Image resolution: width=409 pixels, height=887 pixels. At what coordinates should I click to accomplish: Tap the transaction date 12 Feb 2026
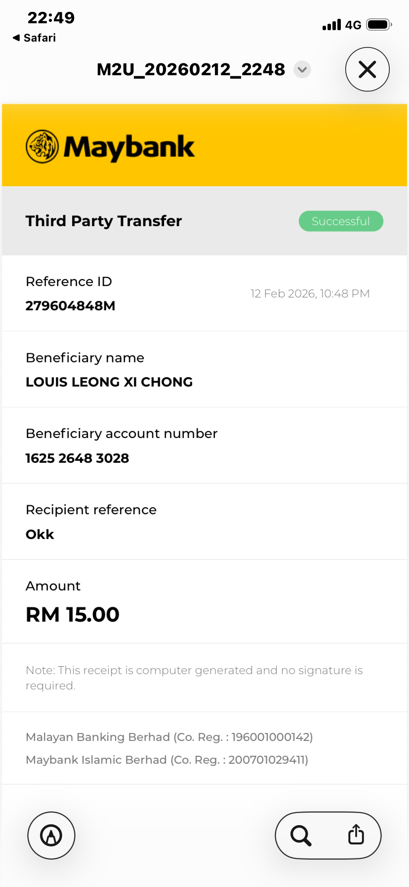tap(310, 294)
